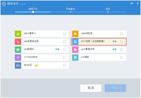Open the feedback chat icon in title bar
This screenshot has width=141, height=98.
(132, 4)
